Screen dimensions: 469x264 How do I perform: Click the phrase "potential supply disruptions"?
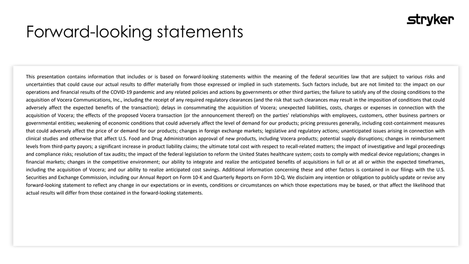point(350,138)
